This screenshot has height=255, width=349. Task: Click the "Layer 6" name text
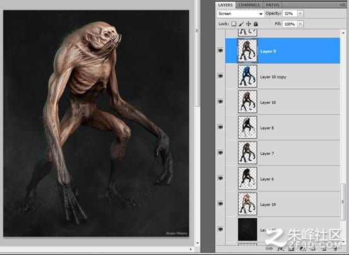[x=267, y=179]
